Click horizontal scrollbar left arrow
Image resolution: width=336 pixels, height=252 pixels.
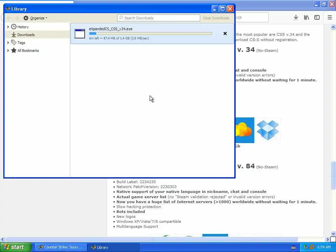(x=2, y=239)
